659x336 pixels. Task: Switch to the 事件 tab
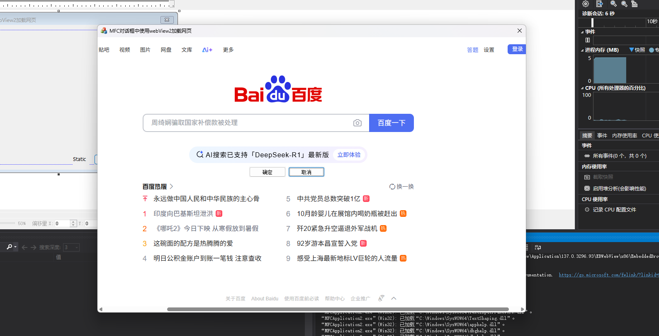click(602, 136)
